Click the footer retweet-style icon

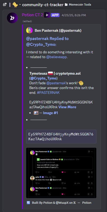tap(28, 203)
